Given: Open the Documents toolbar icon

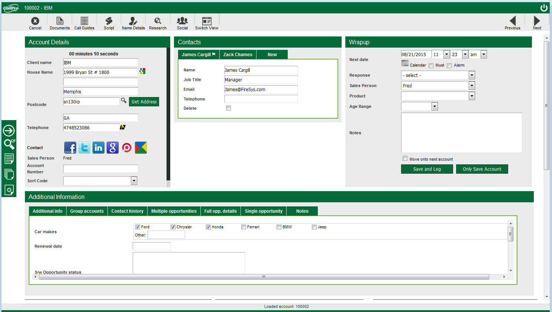Looking at the screenshot, I should (59, 23).
